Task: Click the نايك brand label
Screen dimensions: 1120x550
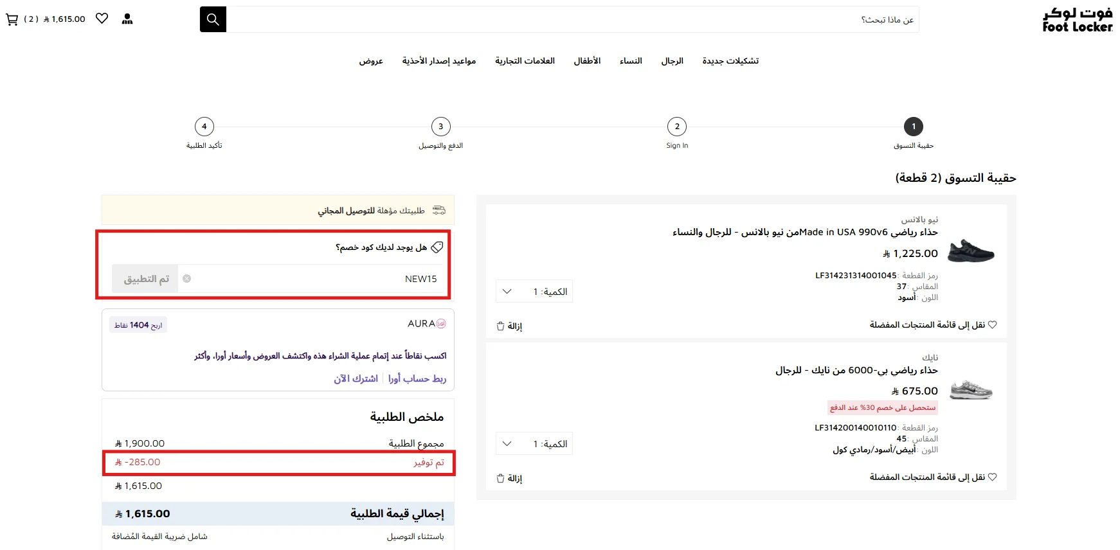Action: (x=930, y=358)
